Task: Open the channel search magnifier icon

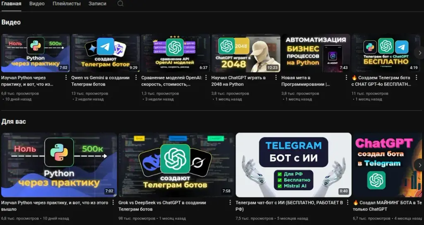Action: (x=120, y=4)
